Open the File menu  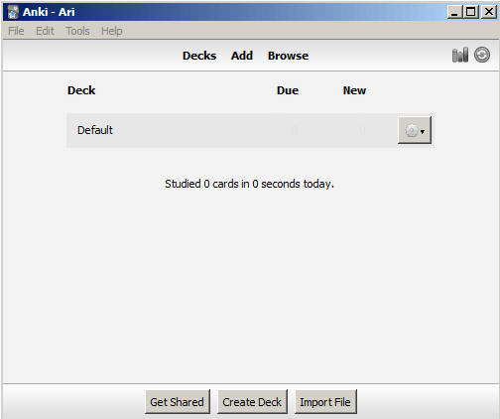coord(16,31)
